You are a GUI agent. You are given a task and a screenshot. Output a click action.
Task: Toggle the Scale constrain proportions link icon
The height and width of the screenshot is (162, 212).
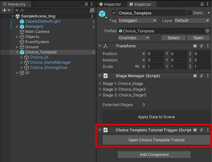[137, 66]
